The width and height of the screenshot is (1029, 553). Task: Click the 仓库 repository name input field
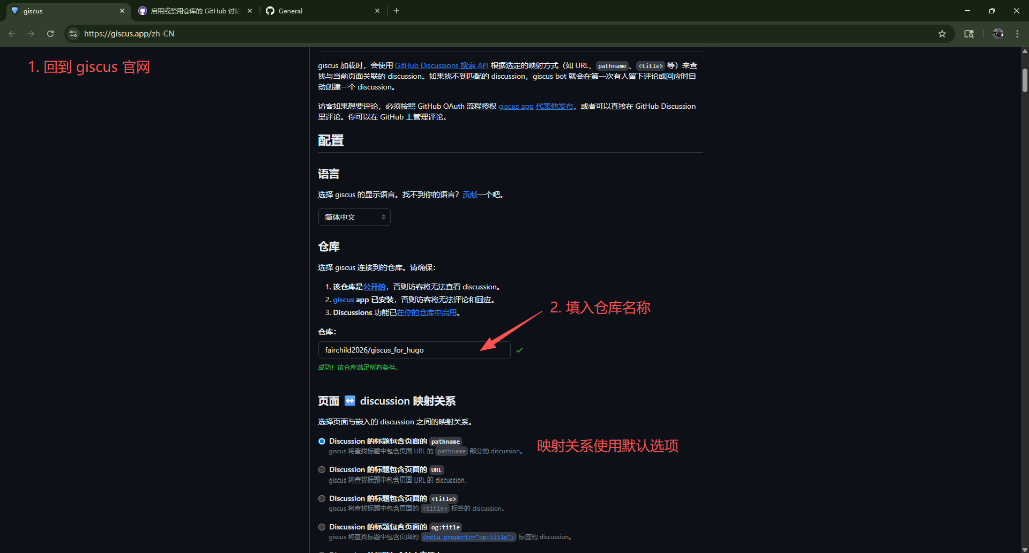click(414, 350)
